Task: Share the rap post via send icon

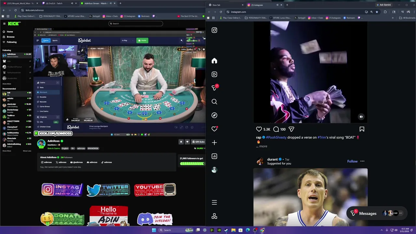Action: tap(292, 129)
